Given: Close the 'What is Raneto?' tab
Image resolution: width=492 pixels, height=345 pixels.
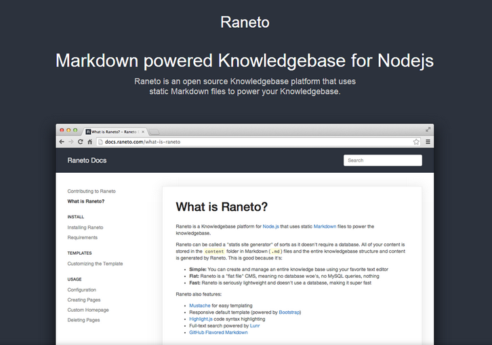Looking at the screenshot, I should [x=142, y=131].
